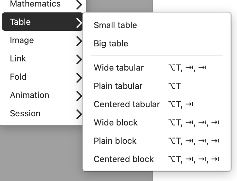Choose Plain tabular option
This screenshot has width=237, height=181.
click(x=118, y=86)
